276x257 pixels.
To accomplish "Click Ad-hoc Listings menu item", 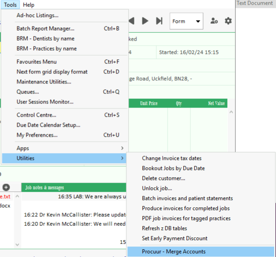I will 37,15.
